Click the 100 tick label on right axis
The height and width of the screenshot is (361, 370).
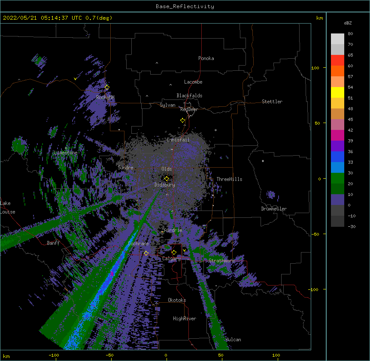[x=315, y=68]
